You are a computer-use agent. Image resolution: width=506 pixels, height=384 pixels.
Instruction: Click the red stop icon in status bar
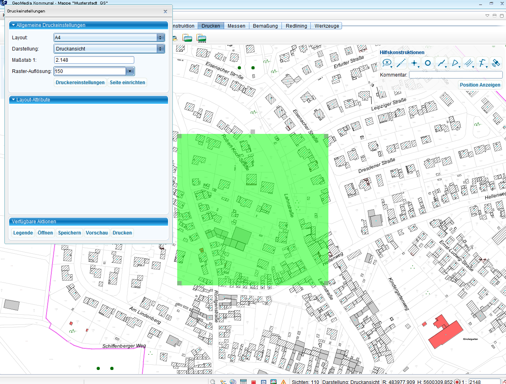click(254, 382)
